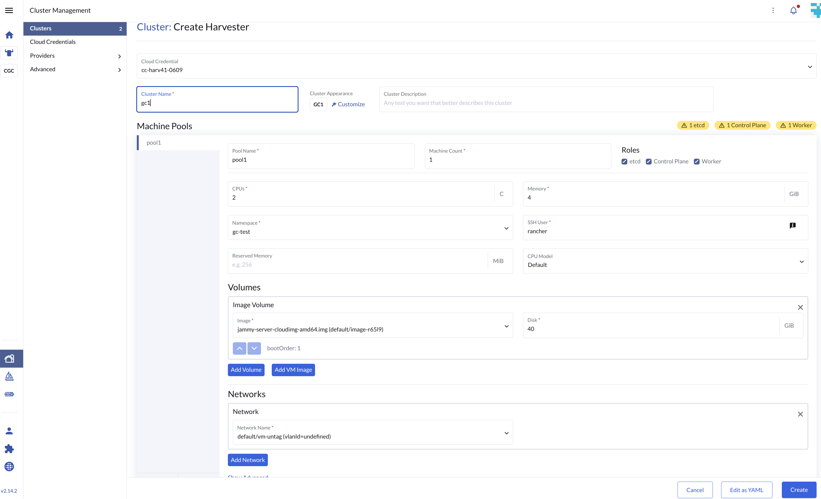The width and height of the screenshot is (821, 499).
Task: Click the Customize appearance link
Action: 348,104
